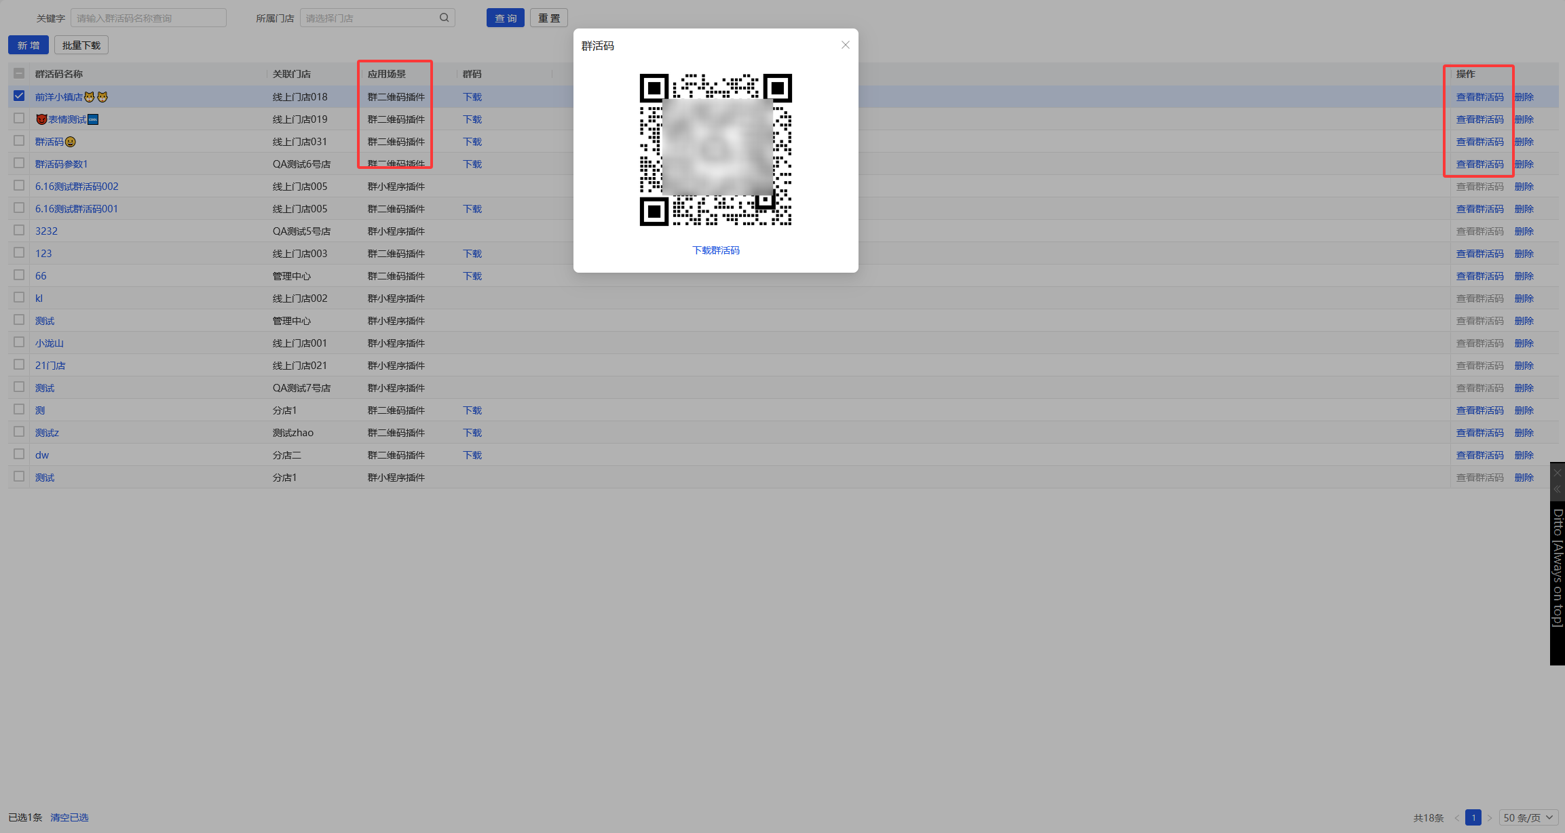Click the 查询 search button
The image size is (1565, 833).
[x=506, y=18]
